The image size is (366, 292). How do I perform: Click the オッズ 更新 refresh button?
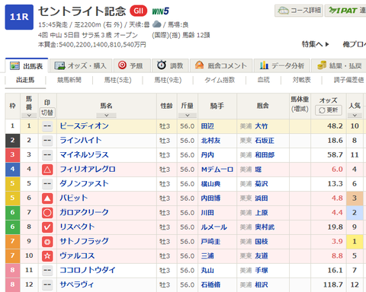click(x=329, y=110)
